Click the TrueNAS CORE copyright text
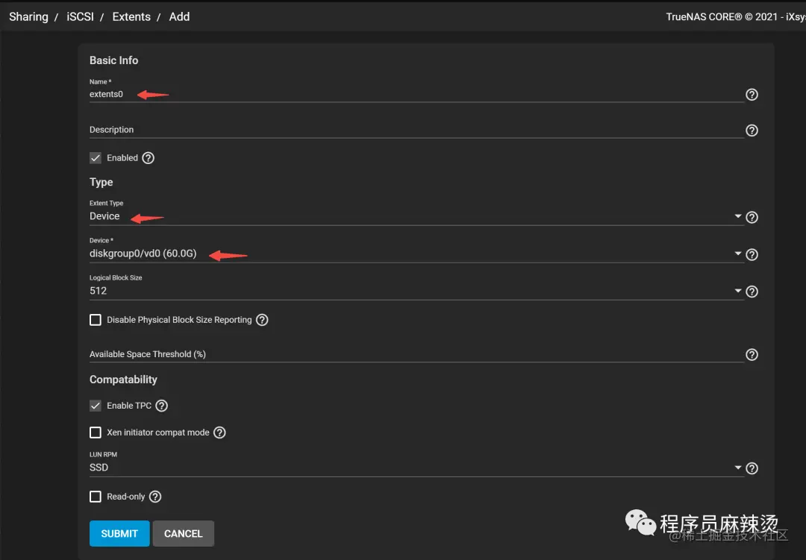The height and width of the screenshot is (560, 806). click(736, 17)
